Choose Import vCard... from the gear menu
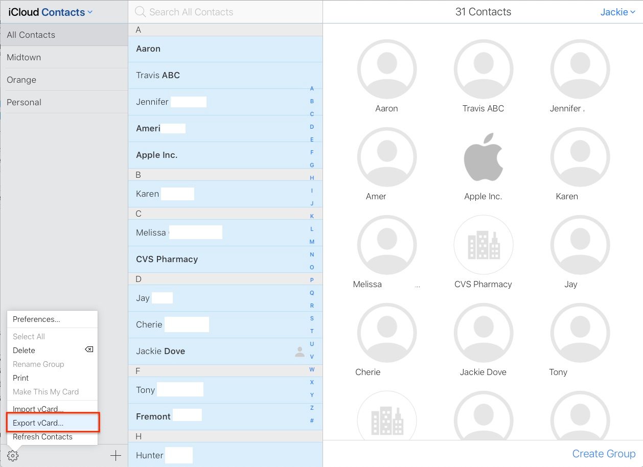The width and height of the screenshot is (643, 467). pos(52,409)
